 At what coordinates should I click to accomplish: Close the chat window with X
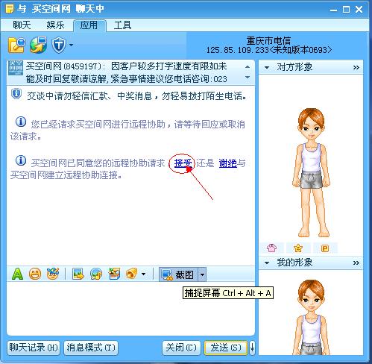[x=359, y=10]
